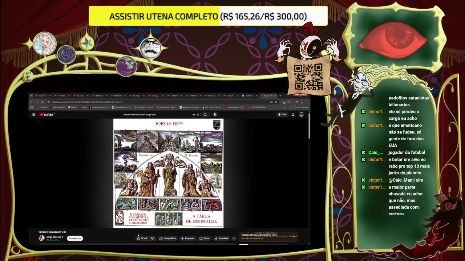465x261 pixels.
Task: Open a new browser tab with plus
Action: (280, 96)
